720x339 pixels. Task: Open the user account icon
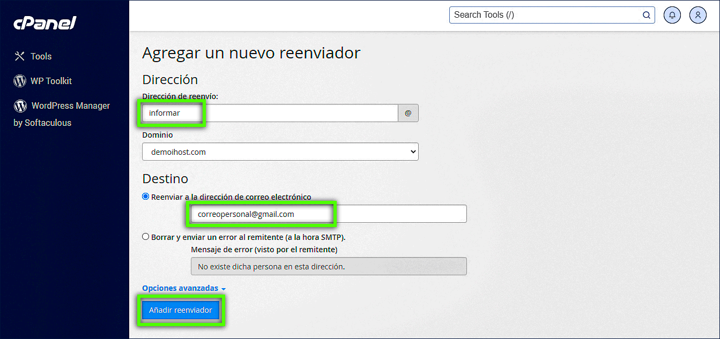point(697,14)
